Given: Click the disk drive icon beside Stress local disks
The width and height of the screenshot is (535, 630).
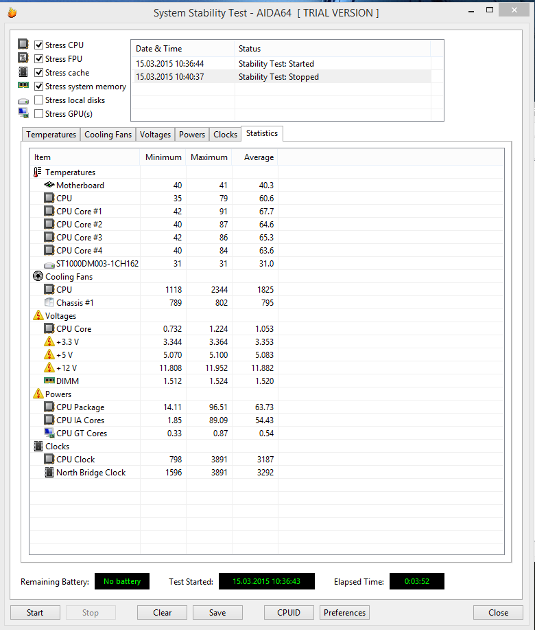Looking at the screenshot, I should pos(23,101).
